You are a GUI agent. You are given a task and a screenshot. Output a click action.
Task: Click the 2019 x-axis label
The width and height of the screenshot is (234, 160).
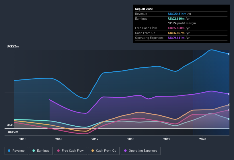(167, 139)
